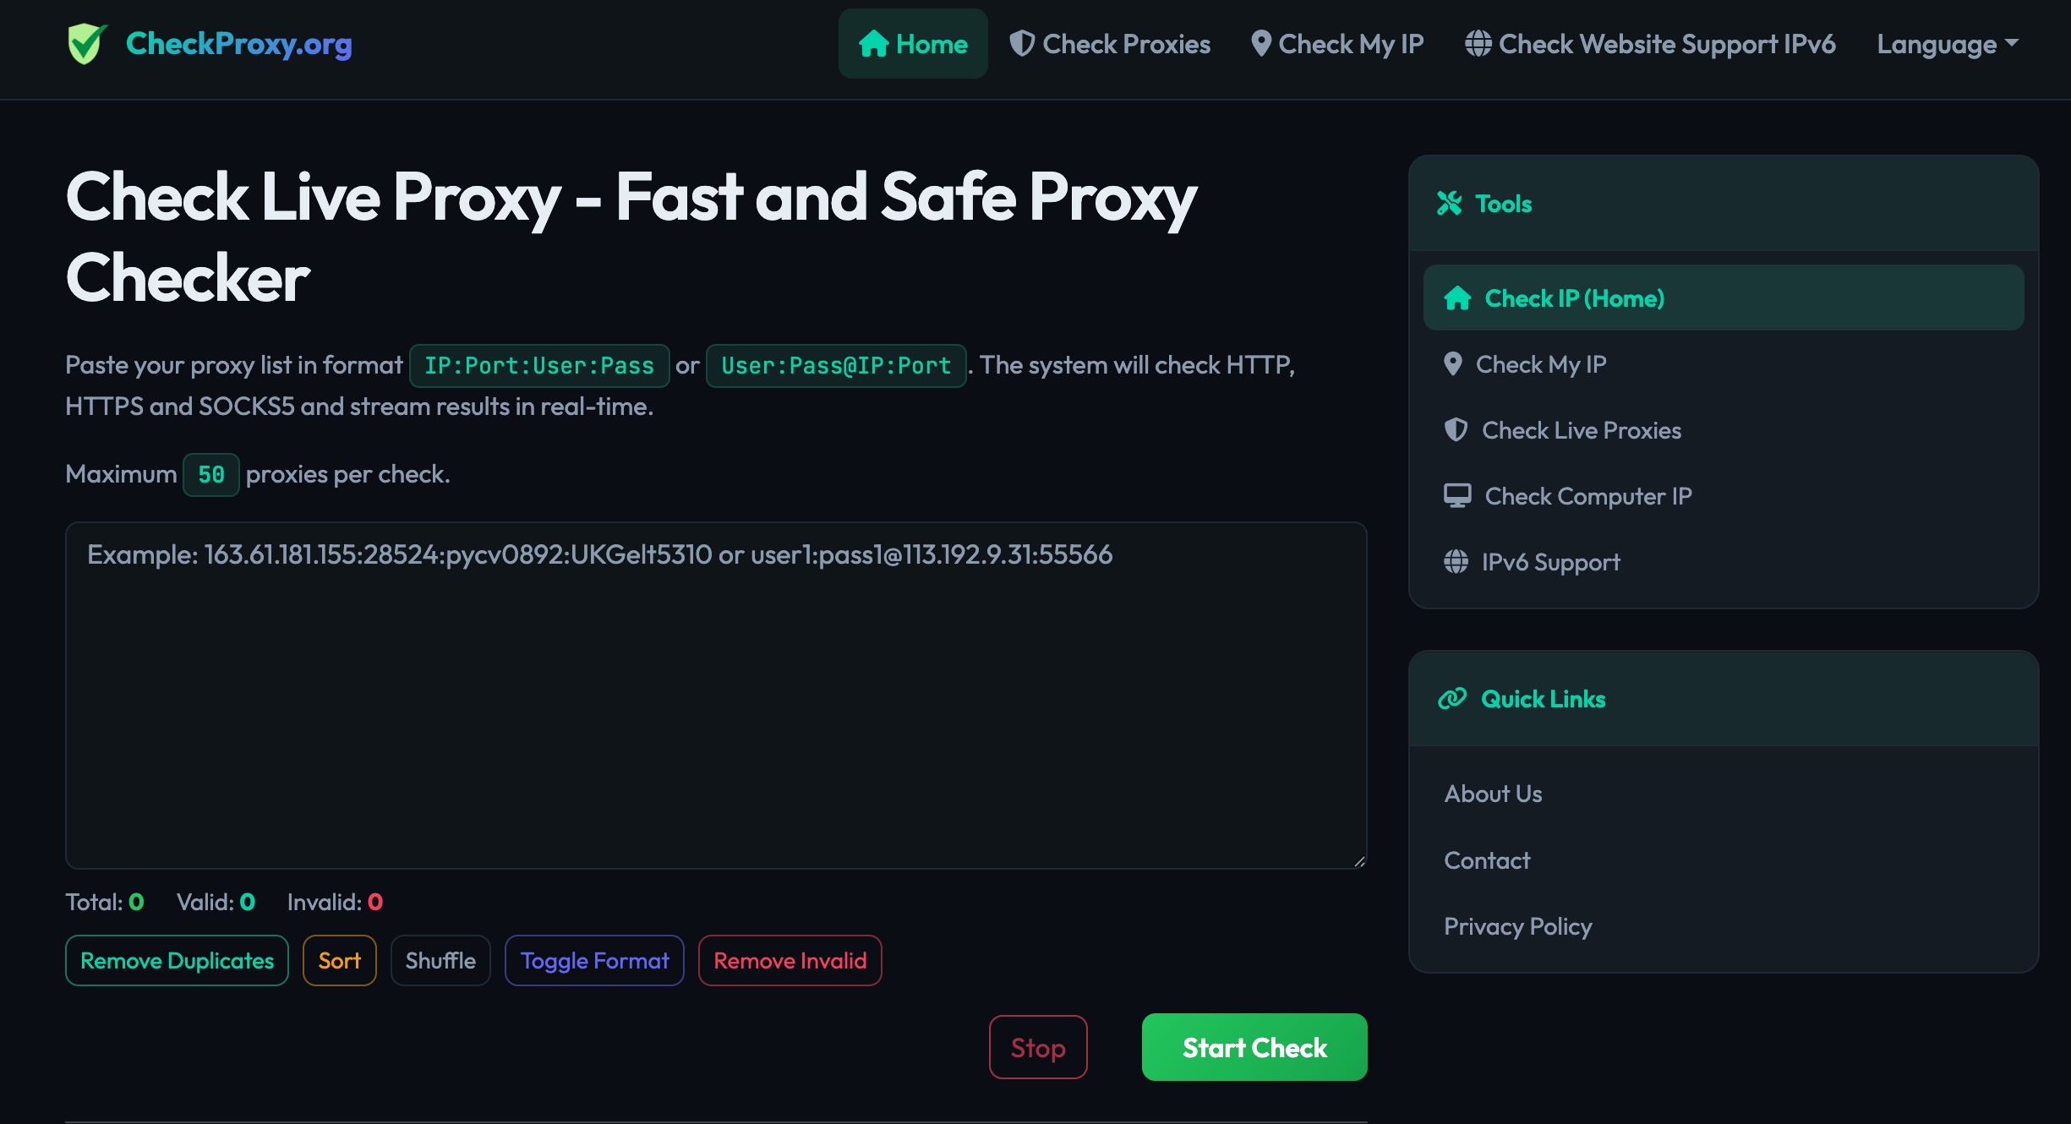This screenshot has width=2071, height=1124.
Task: Open the Language dropdown menu
Action: (1947, 44)
